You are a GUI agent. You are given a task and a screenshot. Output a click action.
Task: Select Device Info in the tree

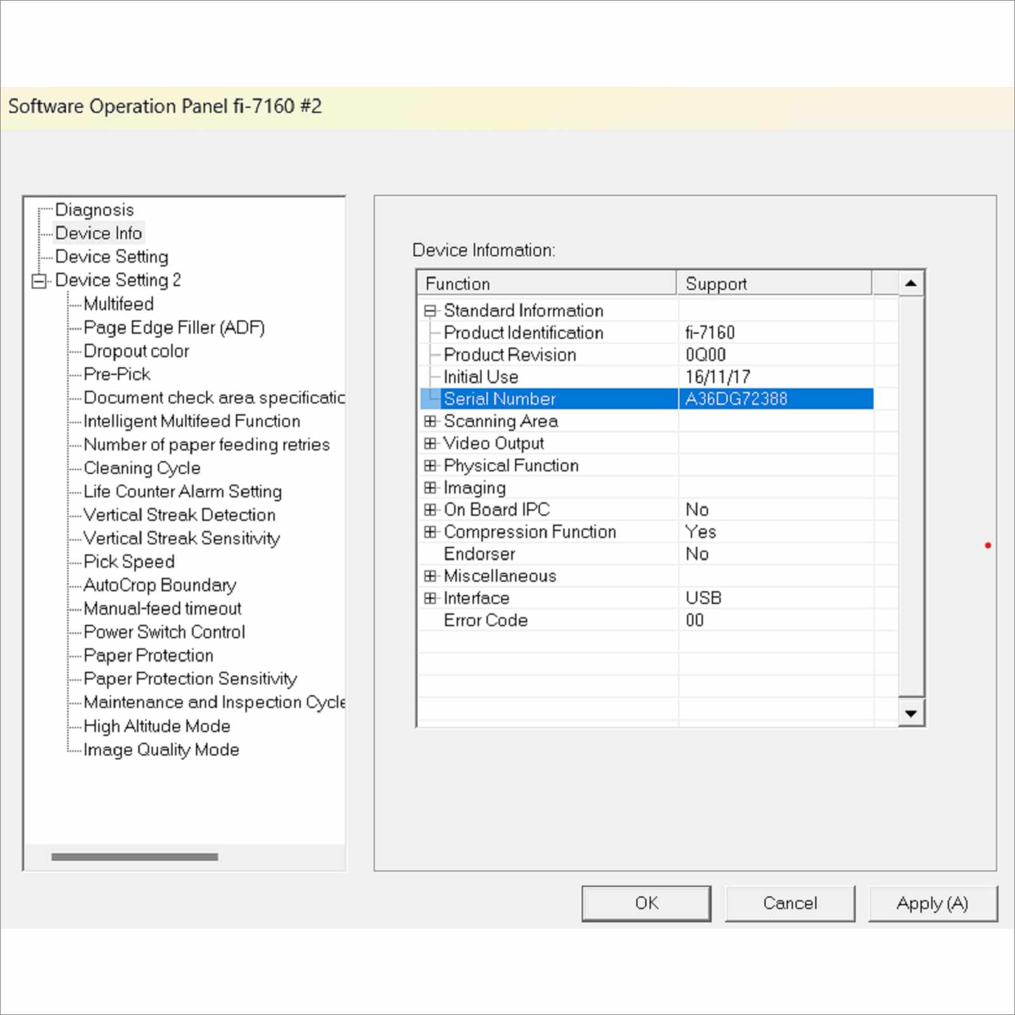point(98,233)
